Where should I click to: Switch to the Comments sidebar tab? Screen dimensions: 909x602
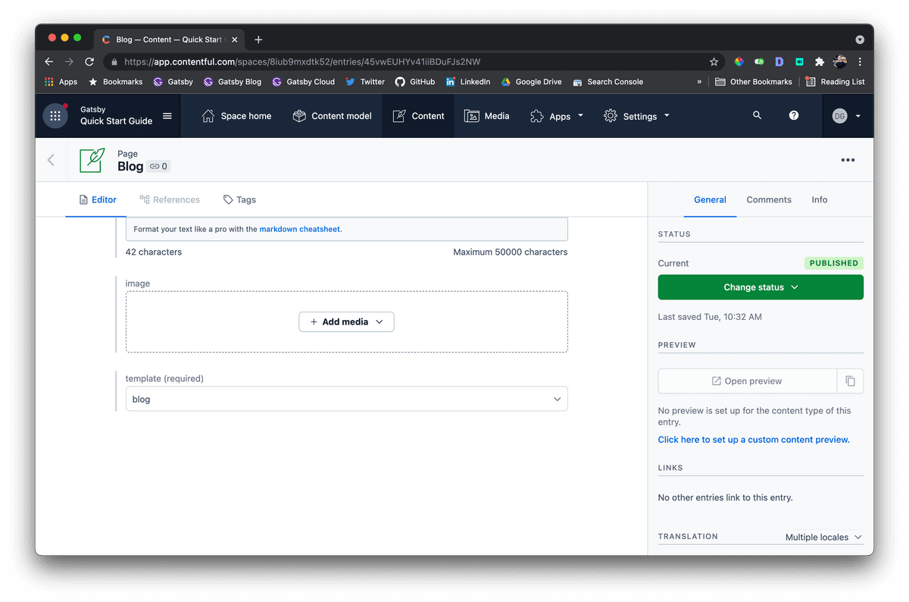point(769,199)
